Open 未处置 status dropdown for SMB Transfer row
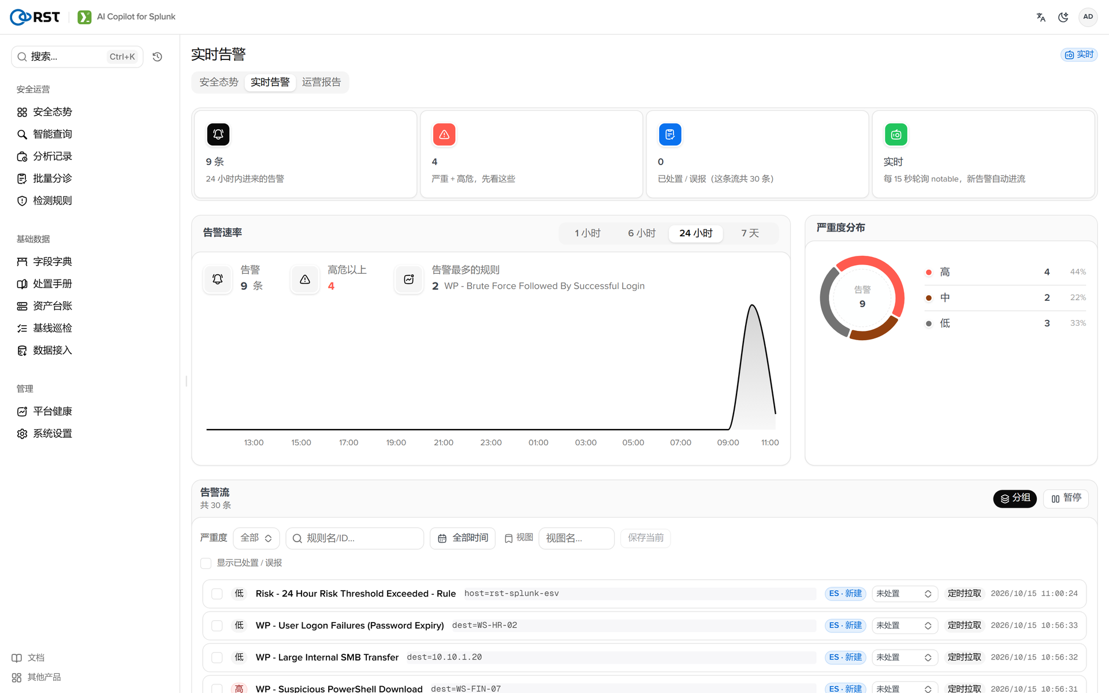Screen dimensions: 1109x693 pos(904,657)
